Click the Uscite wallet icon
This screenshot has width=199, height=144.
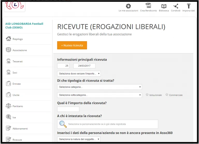tap(9, 94)
